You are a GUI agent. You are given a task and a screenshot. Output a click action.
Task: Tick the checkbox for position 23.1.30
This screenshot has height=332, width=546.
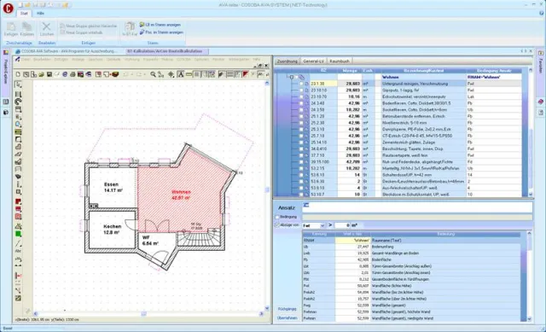click(x=301, y=84)
